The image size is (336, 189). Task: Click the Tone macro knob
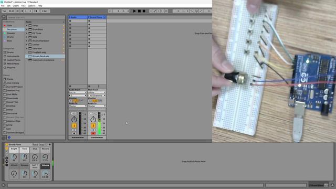pos(25,157)
